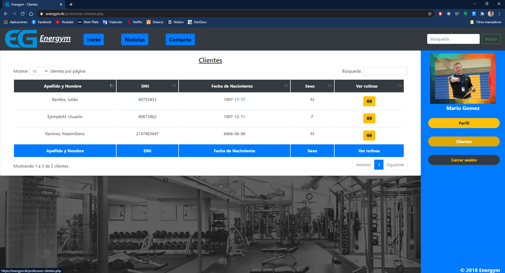Screen dimensions: 505x273
Task: Open the Chrome extensions puzzle icon
Action: [482, 14]
